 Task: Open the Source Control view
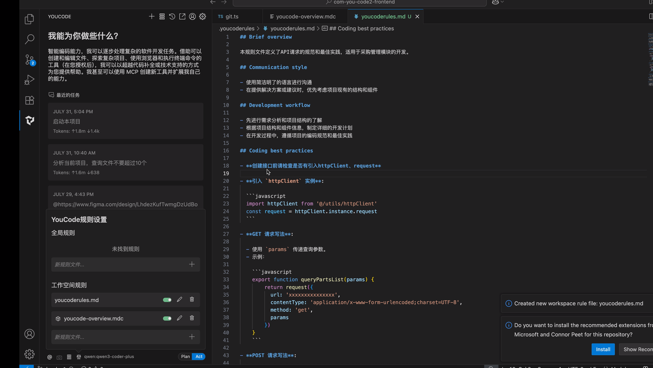[30, 60]
